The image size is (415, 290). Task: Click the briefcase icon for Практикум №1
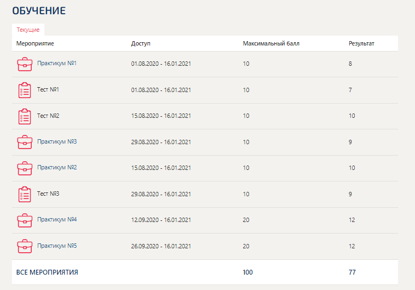click(x=25, y=64)
